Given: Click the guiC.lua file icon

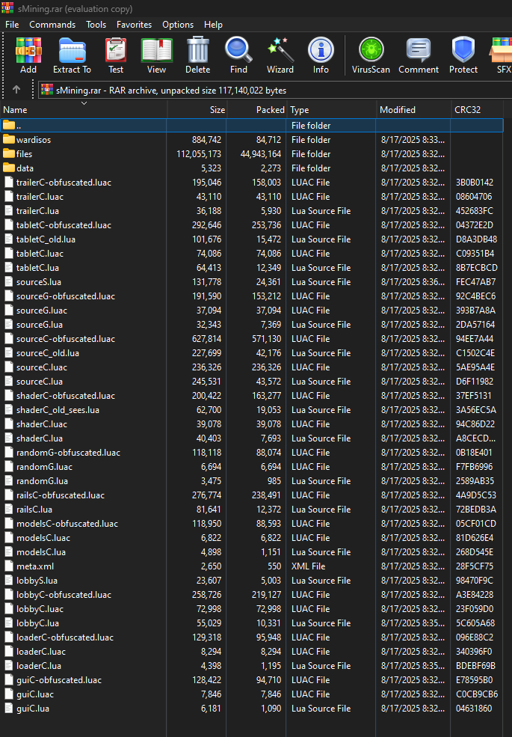Looking at the screenshot, I should point(8,708).
